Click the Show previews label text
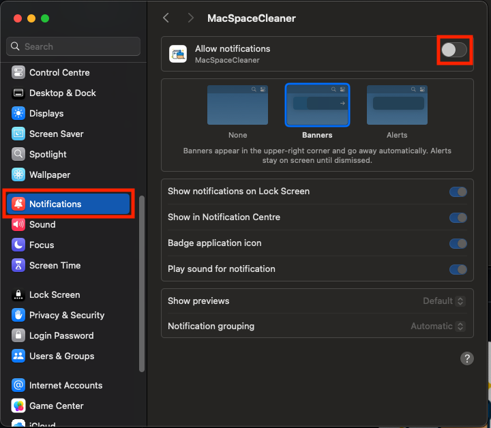491x428 pixels. click(x=198, y=301)
